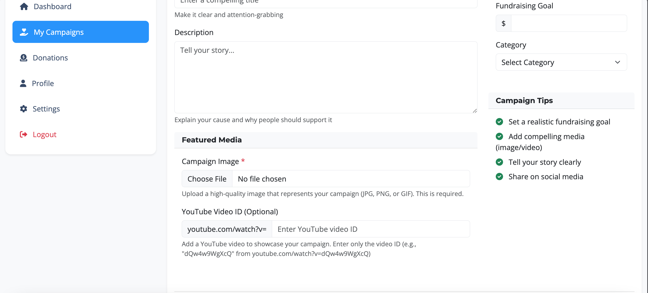Click checkmark icon next to Share on social media
Screen dimensions: 648x293
(x=499, y=176)
